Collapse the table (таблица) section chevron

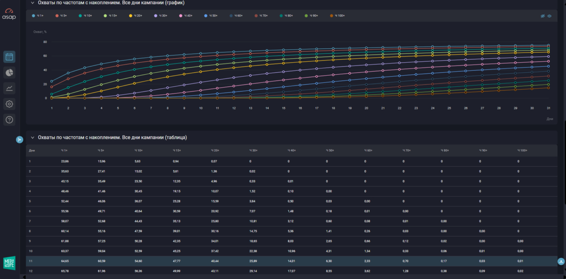tap(32, 137)
